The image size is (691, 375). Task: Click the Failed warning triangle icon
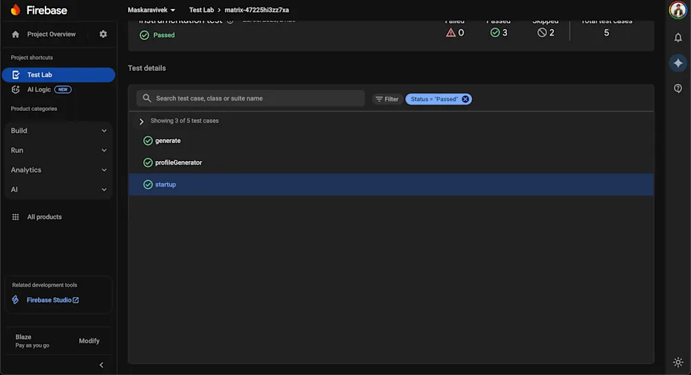click(451, 32)
